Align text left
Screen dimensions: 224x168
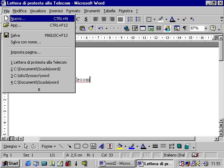point(96,19)
